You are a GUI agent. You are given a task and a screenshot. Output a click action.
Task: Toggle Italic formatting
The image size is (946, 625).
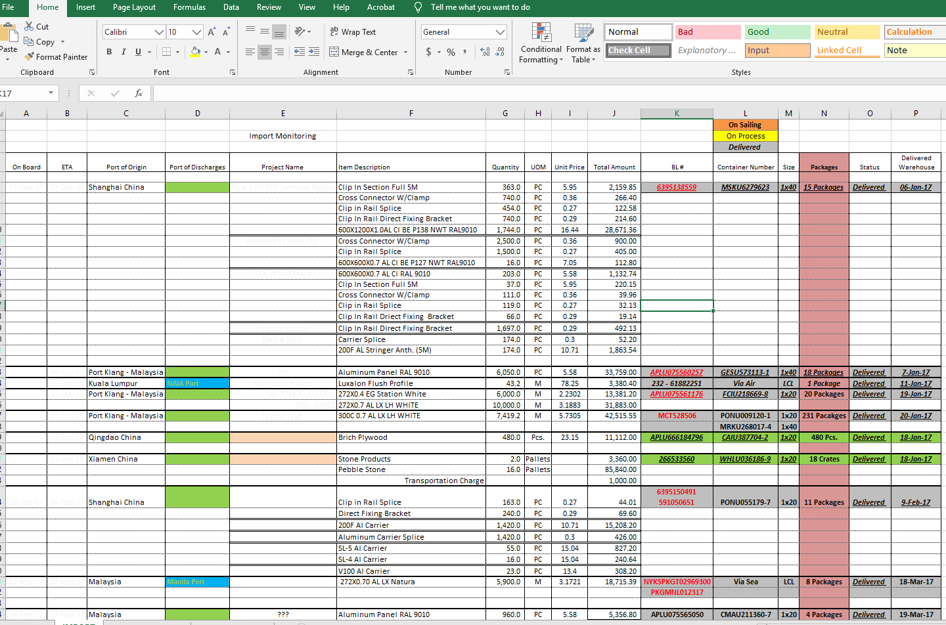click(124, 52)
